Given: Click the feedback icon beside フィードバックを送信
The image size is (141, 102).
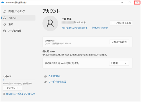Looking at the screenshot, I should [x=45, y=82].
